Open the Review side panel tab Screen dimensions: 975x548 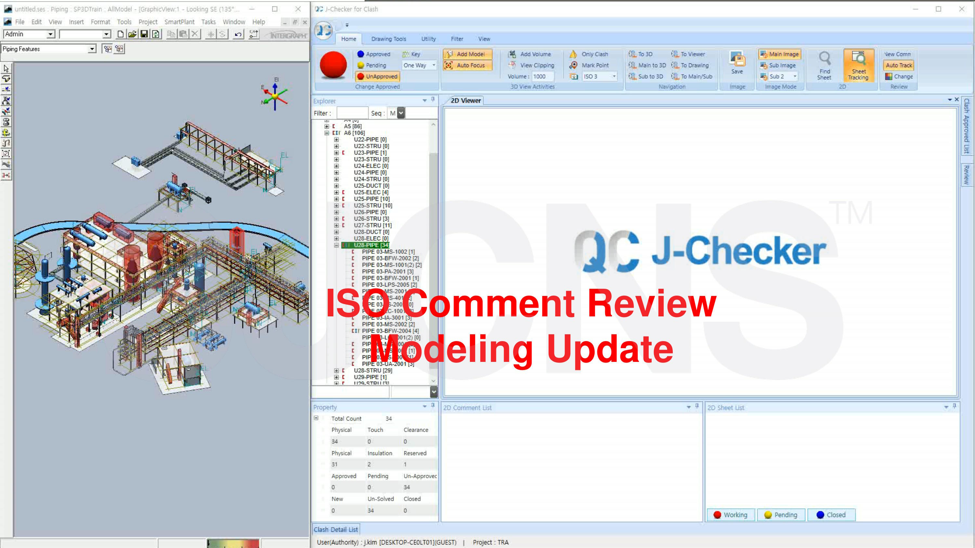pos(967,175)
